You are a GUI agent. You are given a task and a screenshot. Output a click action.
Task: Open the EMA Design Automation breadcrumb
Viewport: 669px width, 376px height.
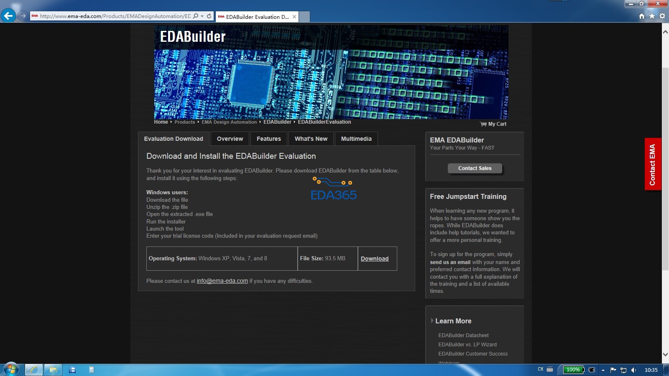point(229,122)
